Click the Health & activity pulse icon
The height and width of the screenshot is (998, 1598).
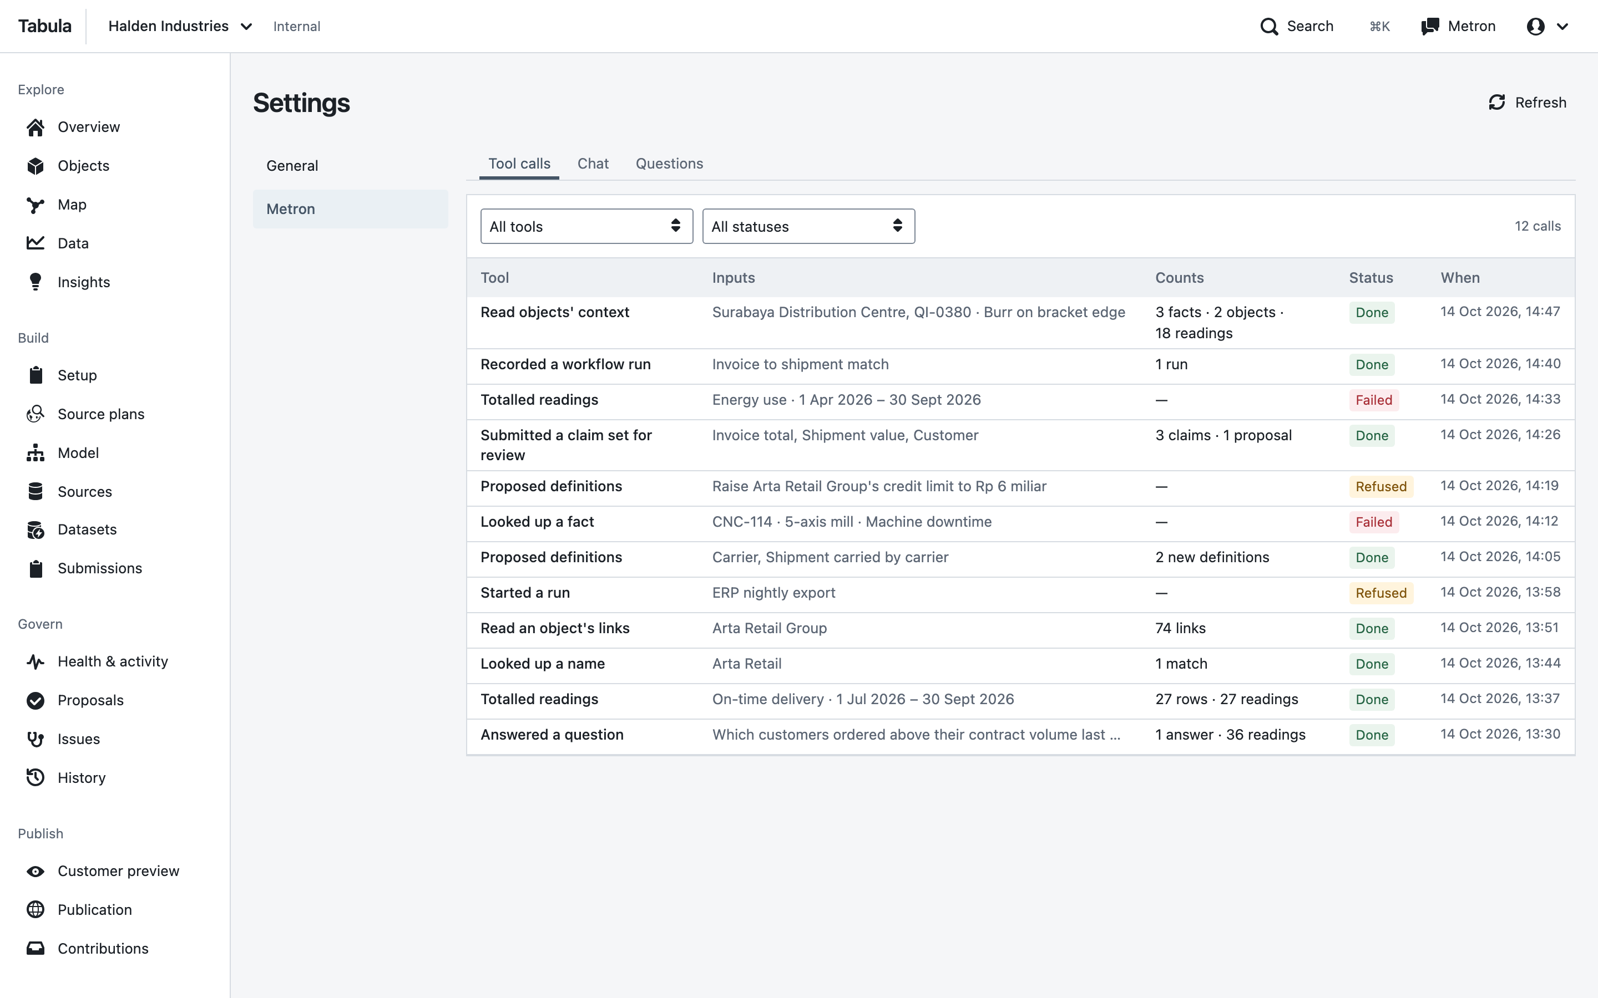[x=36, y=662]
